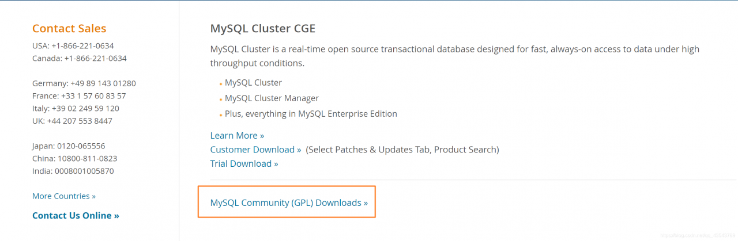Open the More Countries link
This screenshot has width=738, height=241.
tap(64, 196)
